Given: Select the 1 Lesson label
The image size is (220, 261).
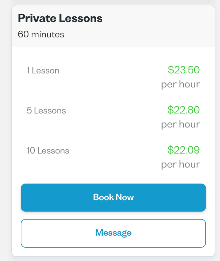Looking at the screenshot, I should pos(43,70).
